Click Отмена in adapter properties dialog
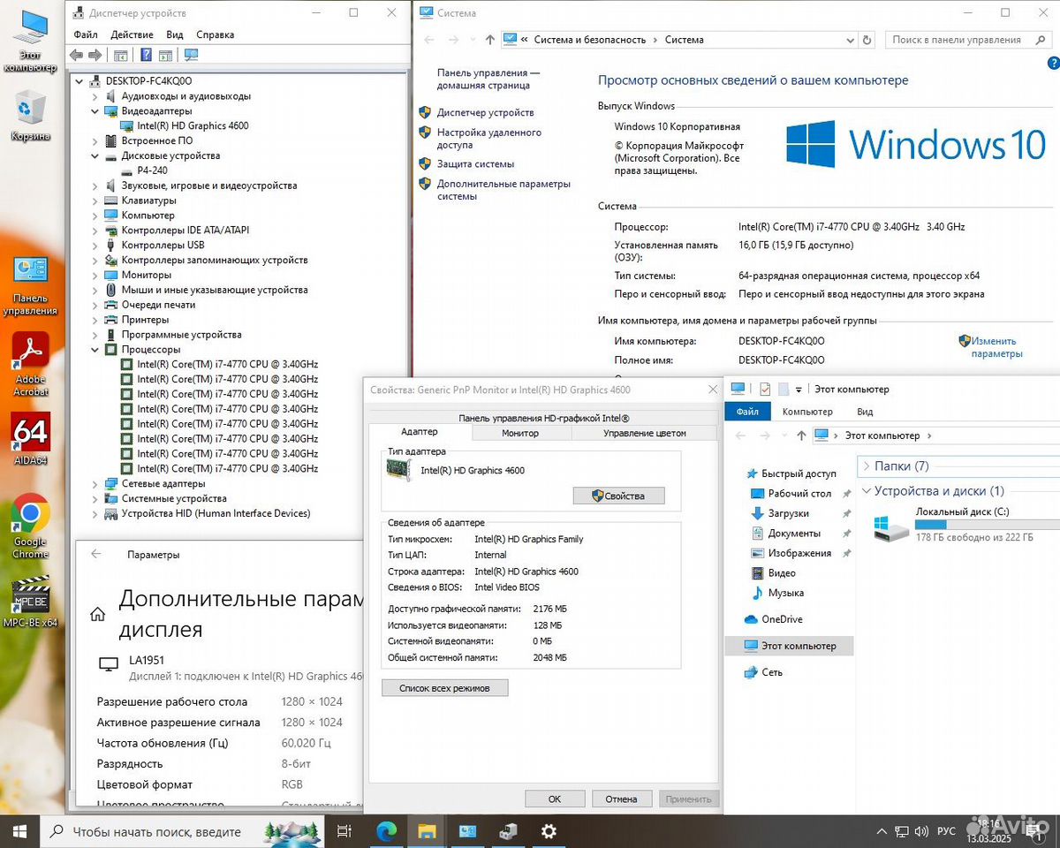Viewport: 1060px width, 848px height. coord(621,799)
